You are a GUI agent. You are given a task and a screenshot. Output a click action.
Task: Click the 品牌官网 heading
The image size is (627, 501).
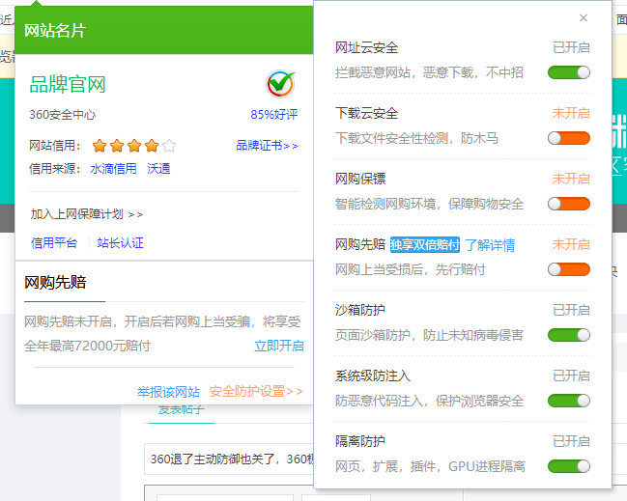pyautogui.click(x=68, y=85)
